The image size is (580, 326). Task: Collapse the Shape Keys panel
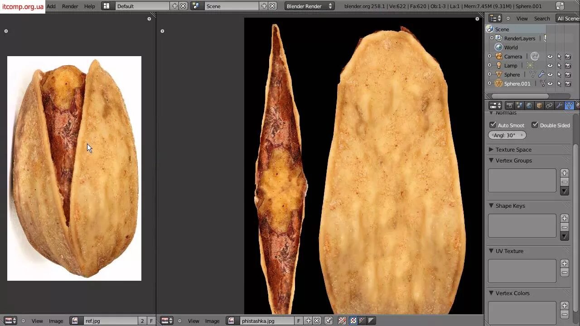(491, 206)
